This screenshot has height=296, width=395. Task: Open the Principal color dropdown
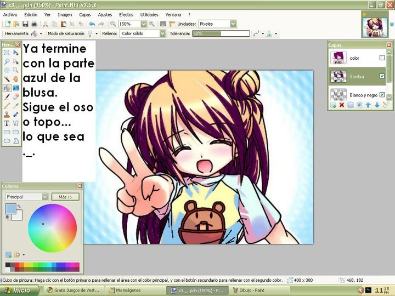(45, 197)
